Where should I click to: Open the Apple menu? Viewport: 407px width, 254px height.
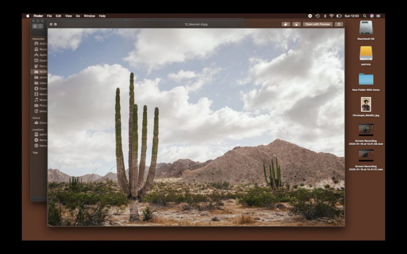coord(28,16)
